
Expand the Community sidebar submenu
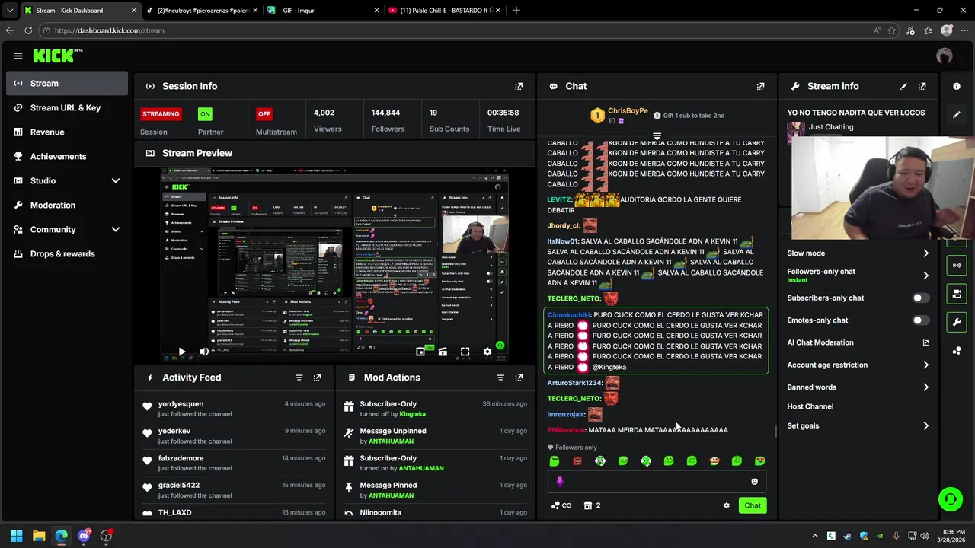tap(116, 230)
